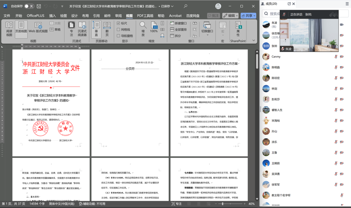Image resolution: width=351 pixels, height=208 pixels.
Task: Open SharePoint 属性 properties
Action: (x=238, y=29)
